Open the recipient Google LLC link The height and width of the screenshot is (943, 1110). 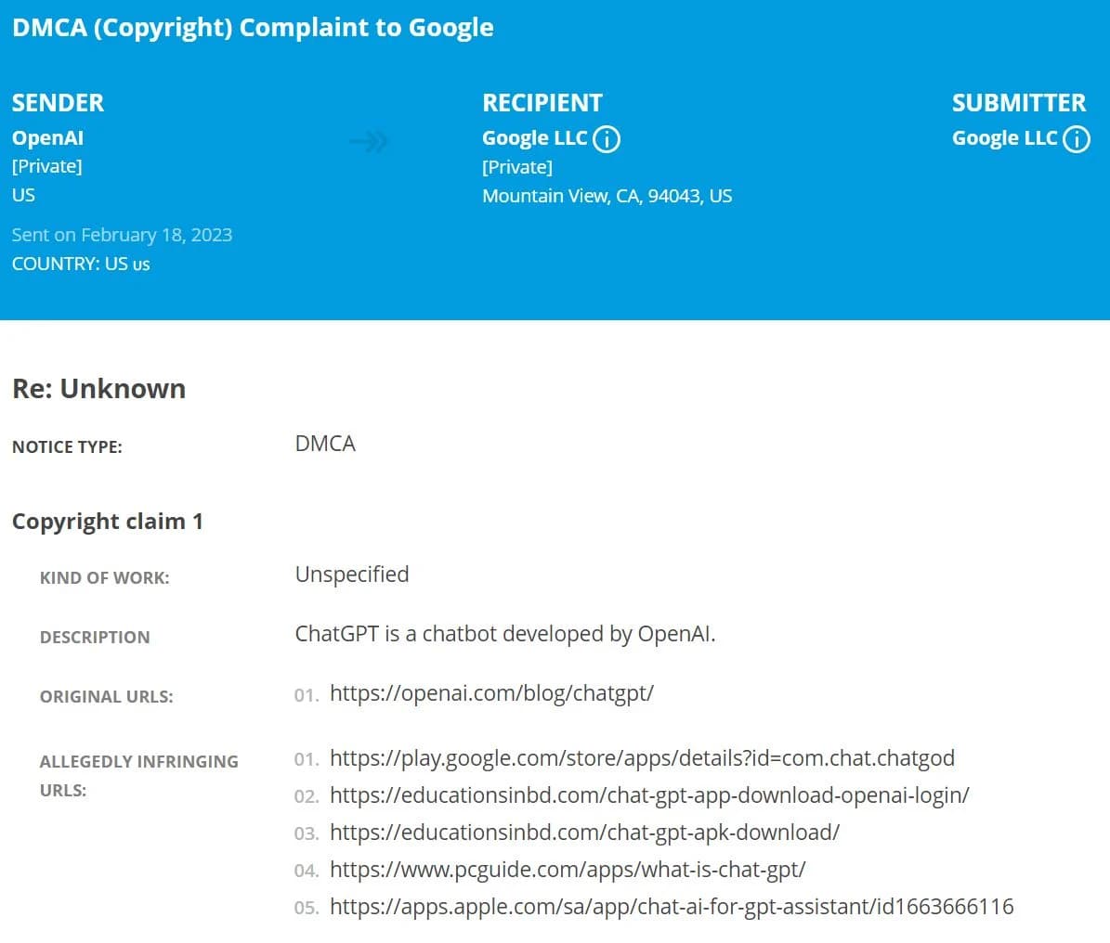[x=534, y=138]
